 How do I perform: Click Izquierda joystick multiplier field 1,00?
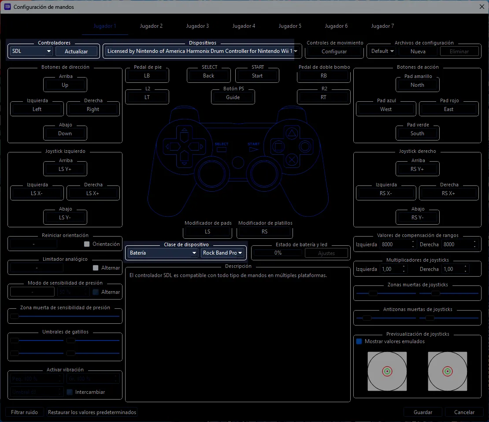(x=393, y=269)
